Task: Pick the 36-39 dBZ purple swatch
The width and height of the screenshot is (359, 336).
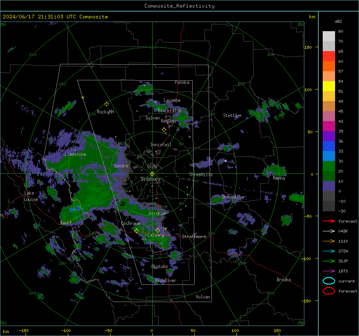Action: [x=329, y=136]
